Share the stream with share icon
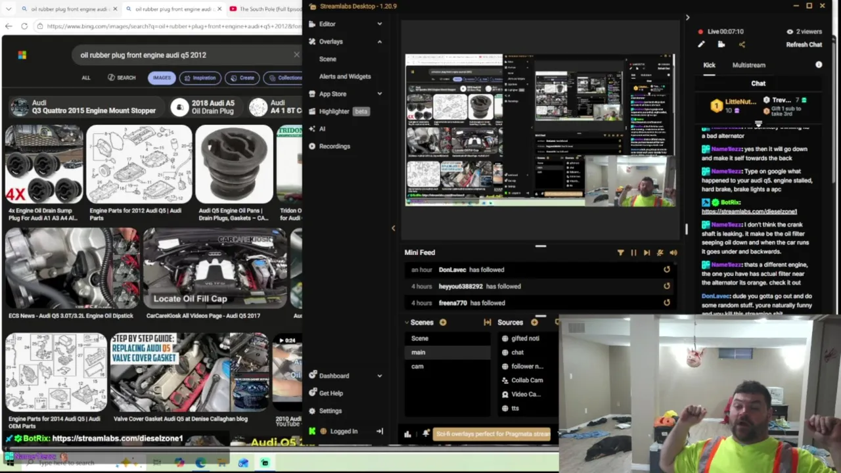 click(742, 45)
